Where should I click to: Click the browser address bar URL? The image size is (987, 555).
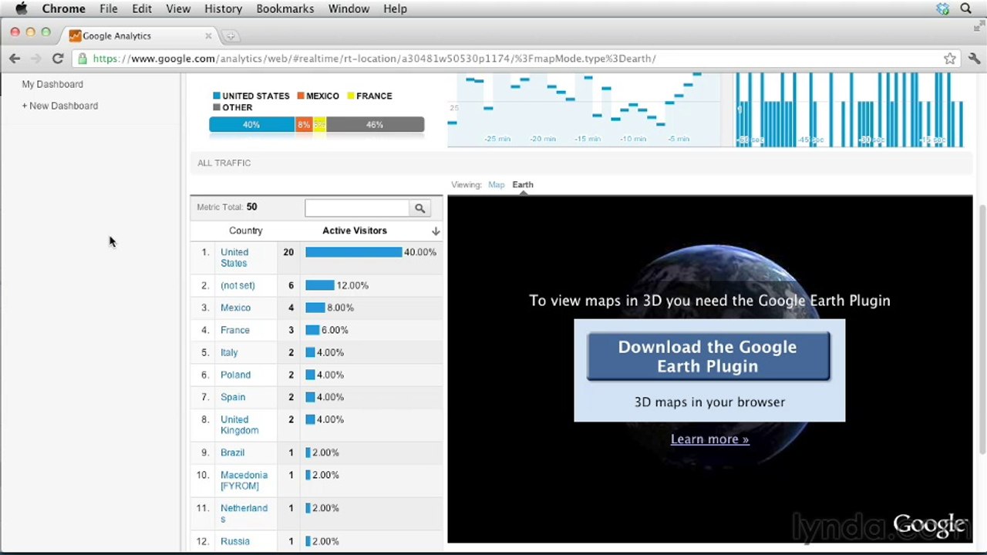pyautogui.click(x=374, y=59)
